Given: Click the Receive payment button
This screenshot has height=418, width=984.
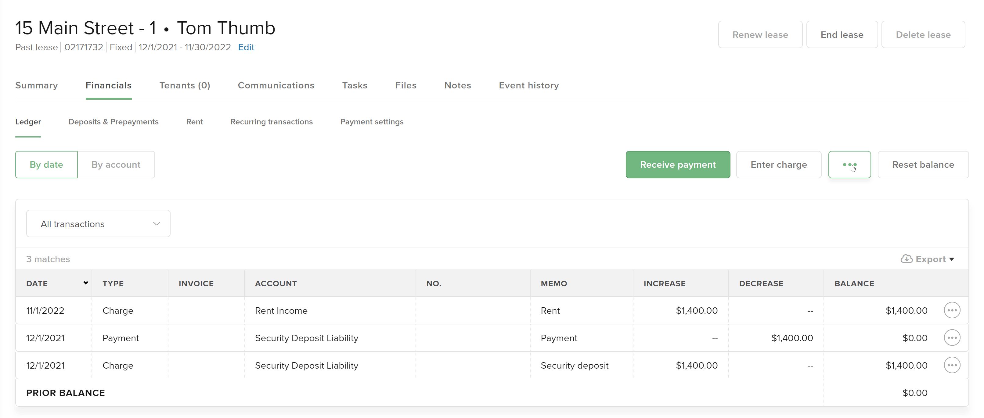Looking at the screenshot, I should point(678,165).
